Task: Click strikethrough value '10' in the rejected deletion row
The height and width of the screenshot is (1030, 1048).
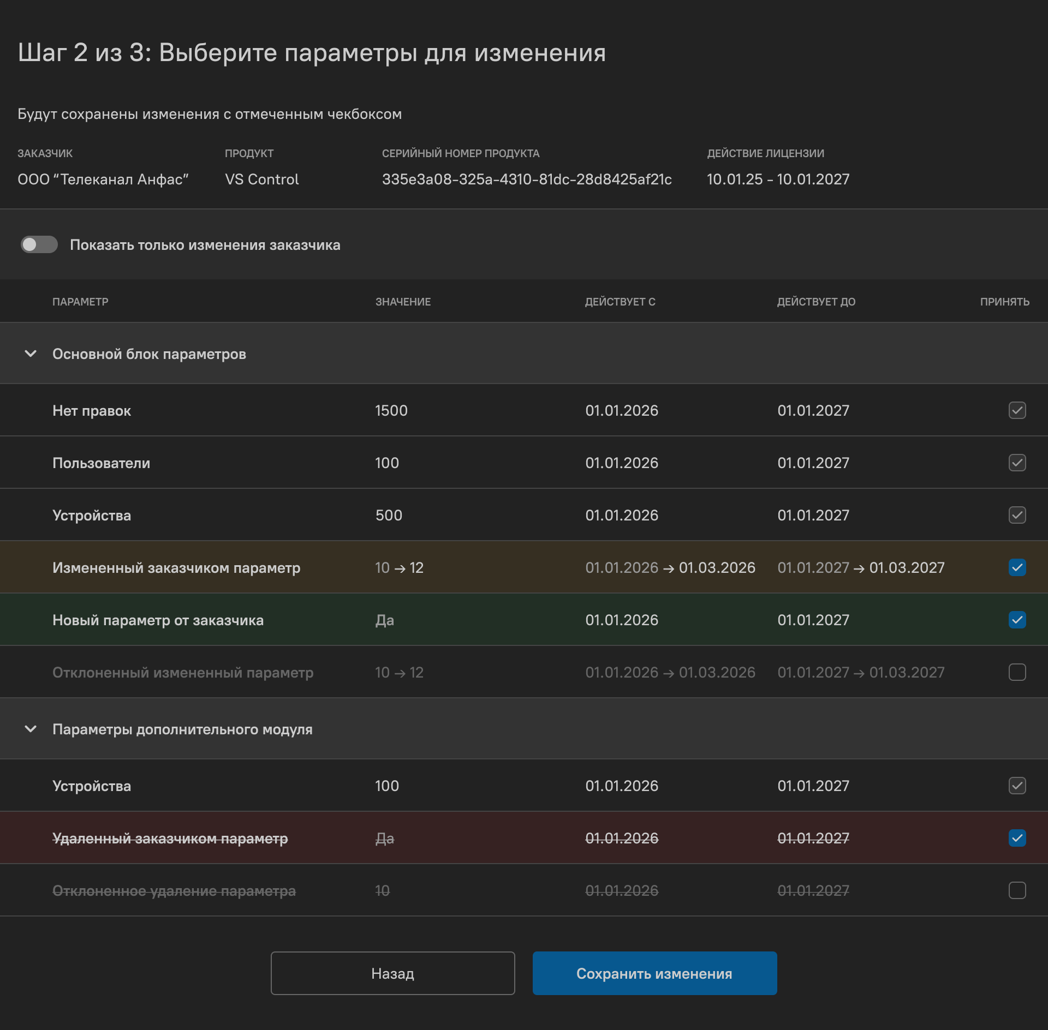Action: coord(382,890)
